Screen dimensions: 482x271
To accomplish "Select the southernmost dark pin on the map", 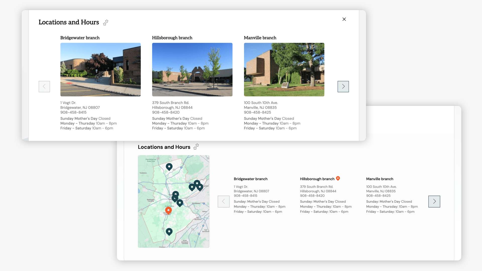I will pos(169,231).
